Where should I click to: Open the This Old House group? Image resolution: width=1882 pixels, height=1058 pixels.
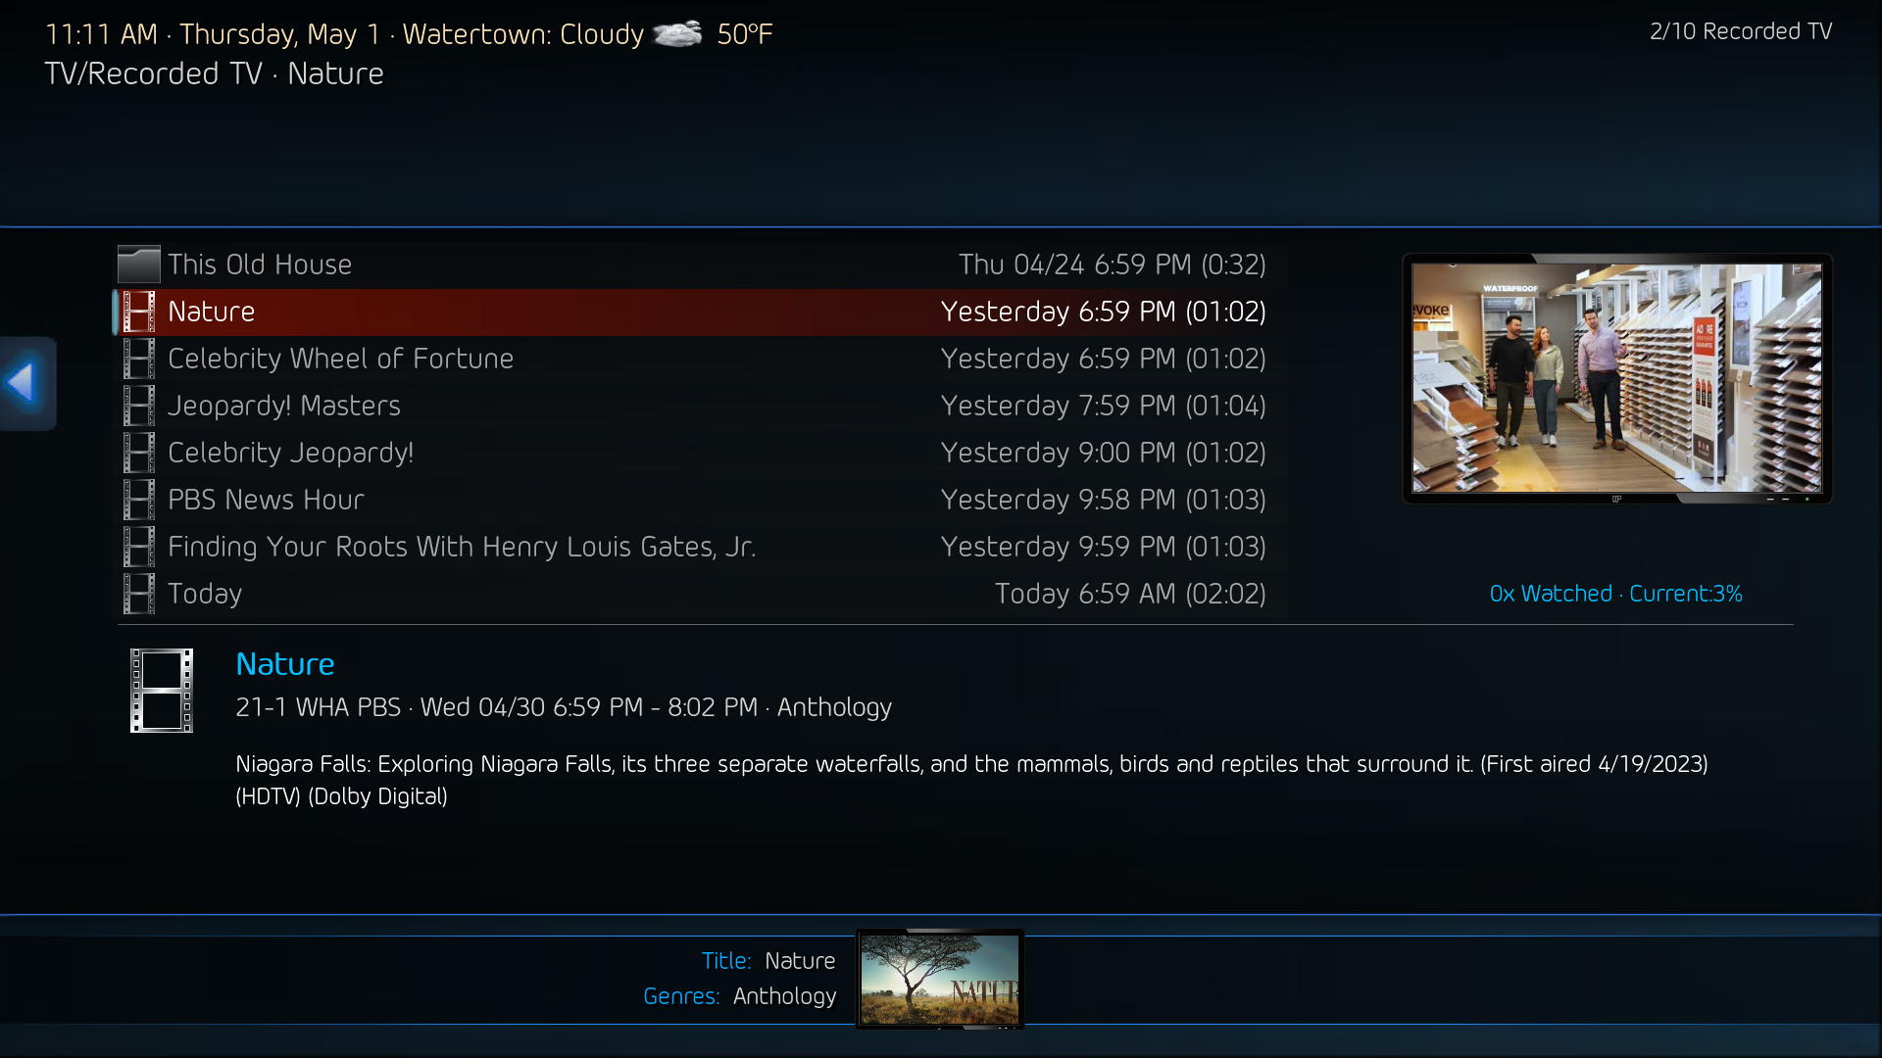click(x=702, y=264)
